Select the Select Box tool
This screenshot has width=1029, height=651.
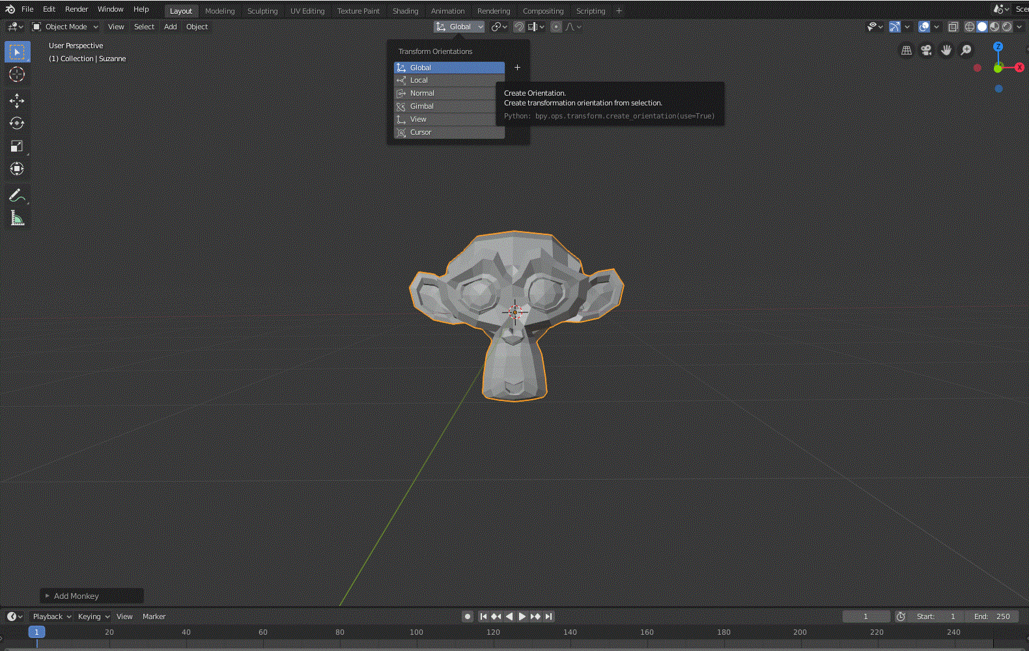click(17, 52)
